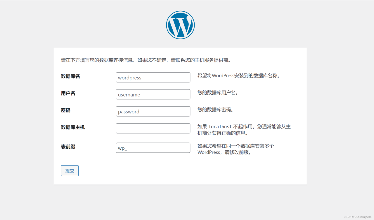This screenshot has width=374, height=220.
Task: Click the wordpress placeholder text in the database name box
Action: (x=129, y=77)
